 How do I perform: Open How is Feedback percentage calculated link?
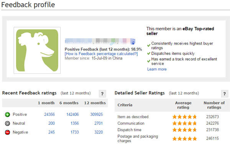point(101,54)
